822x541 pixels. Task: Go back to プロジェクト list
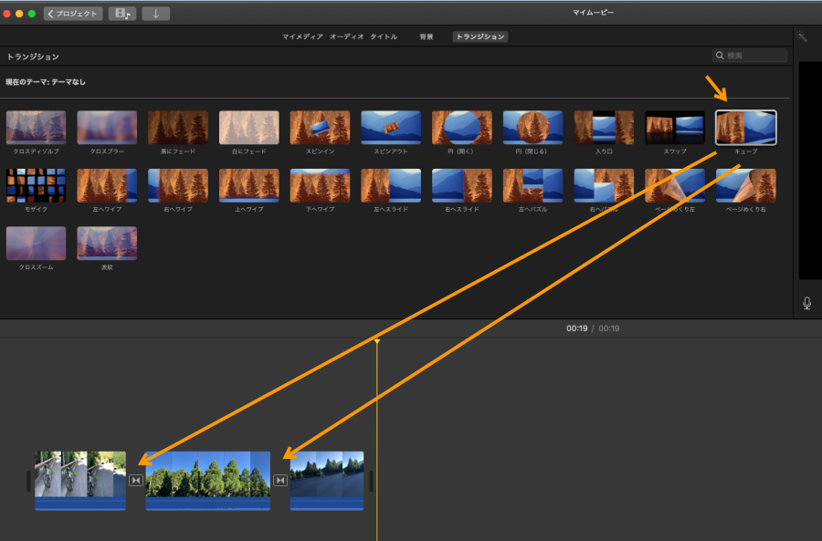coord(73,14)
